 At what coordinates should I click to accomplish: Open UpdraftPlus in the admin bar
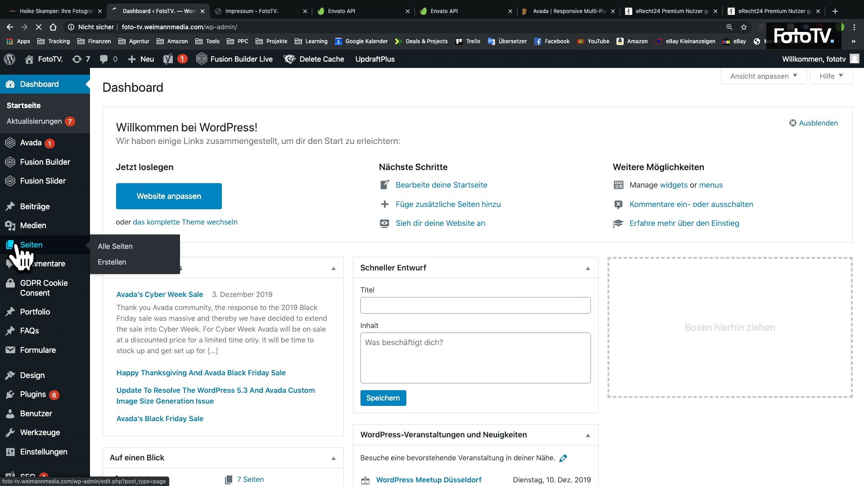375,59
